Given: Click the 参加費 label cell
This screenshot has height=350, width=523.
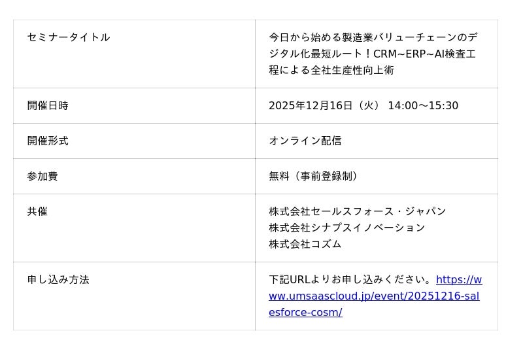Looking at the screenshot, I should click(x=42, y=177).
